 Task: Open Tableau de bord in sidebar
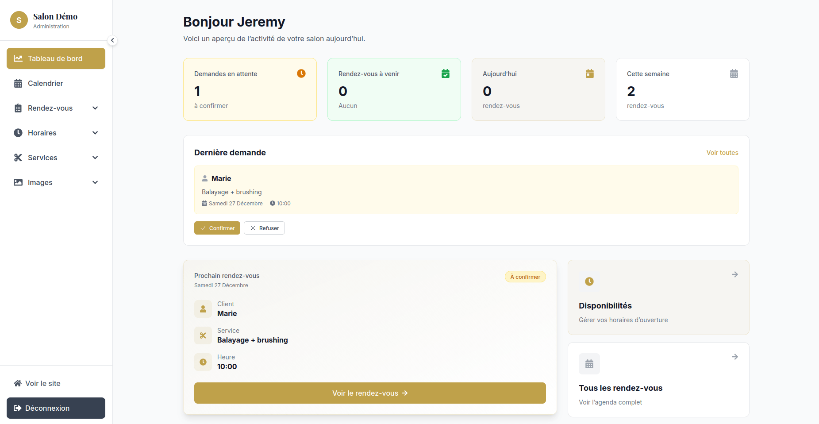56,58
